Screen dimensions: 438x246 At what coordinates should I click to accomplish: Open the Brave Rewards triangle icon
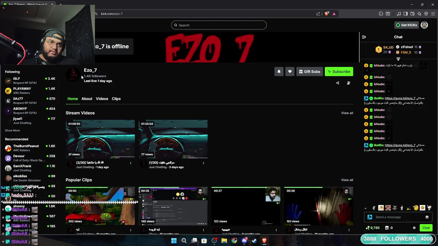pos(334,14)
